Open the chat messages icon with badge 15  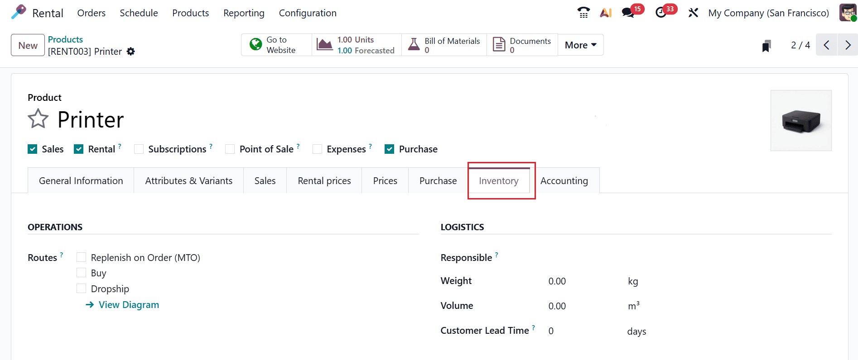(628, 13)
